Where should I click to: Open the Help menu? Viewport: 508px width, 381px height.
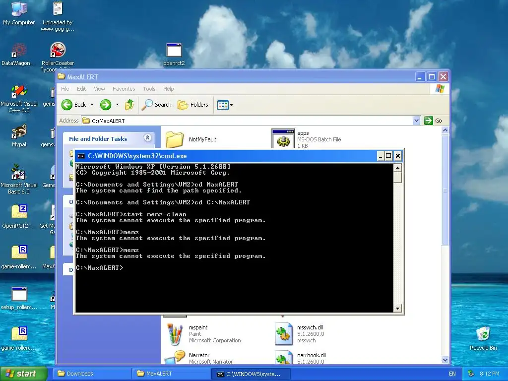point(169,89)
